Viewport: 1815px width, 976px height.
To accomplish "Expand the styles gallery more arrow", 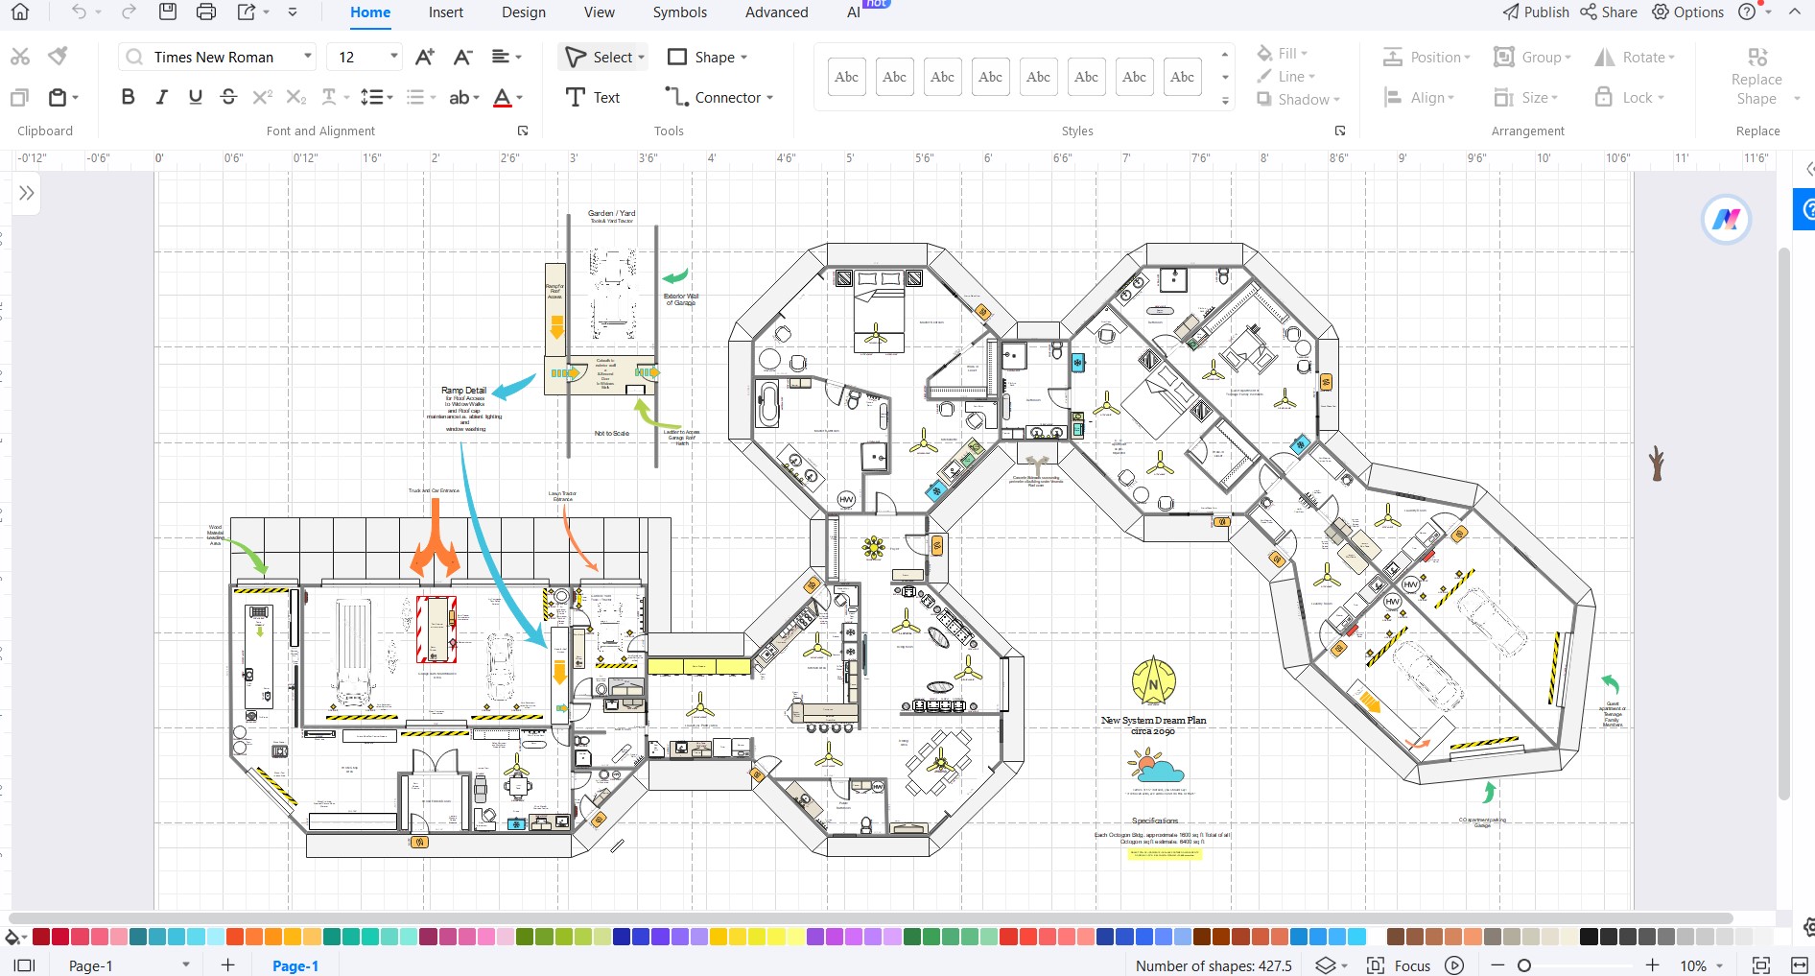I will 1225,100.
